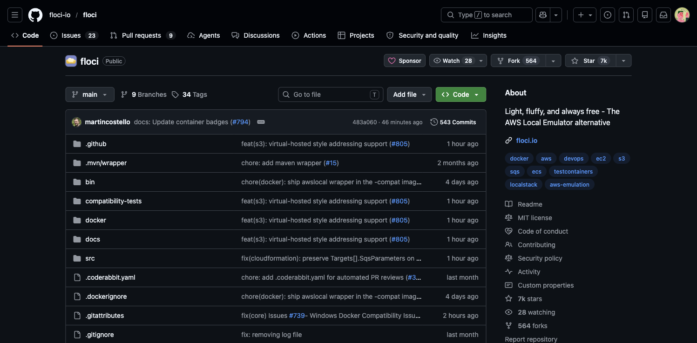
Task: Switch to the Pull requests tab
Action: click(x=142, y=35)
